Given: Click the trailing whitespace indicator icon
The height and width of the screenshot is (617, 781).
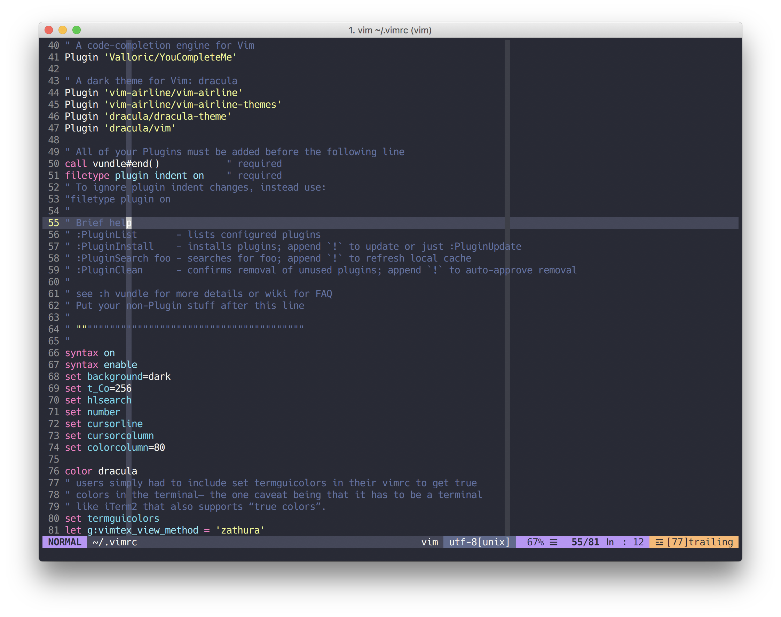Looking at the screenshot, I should coord(660,542).
